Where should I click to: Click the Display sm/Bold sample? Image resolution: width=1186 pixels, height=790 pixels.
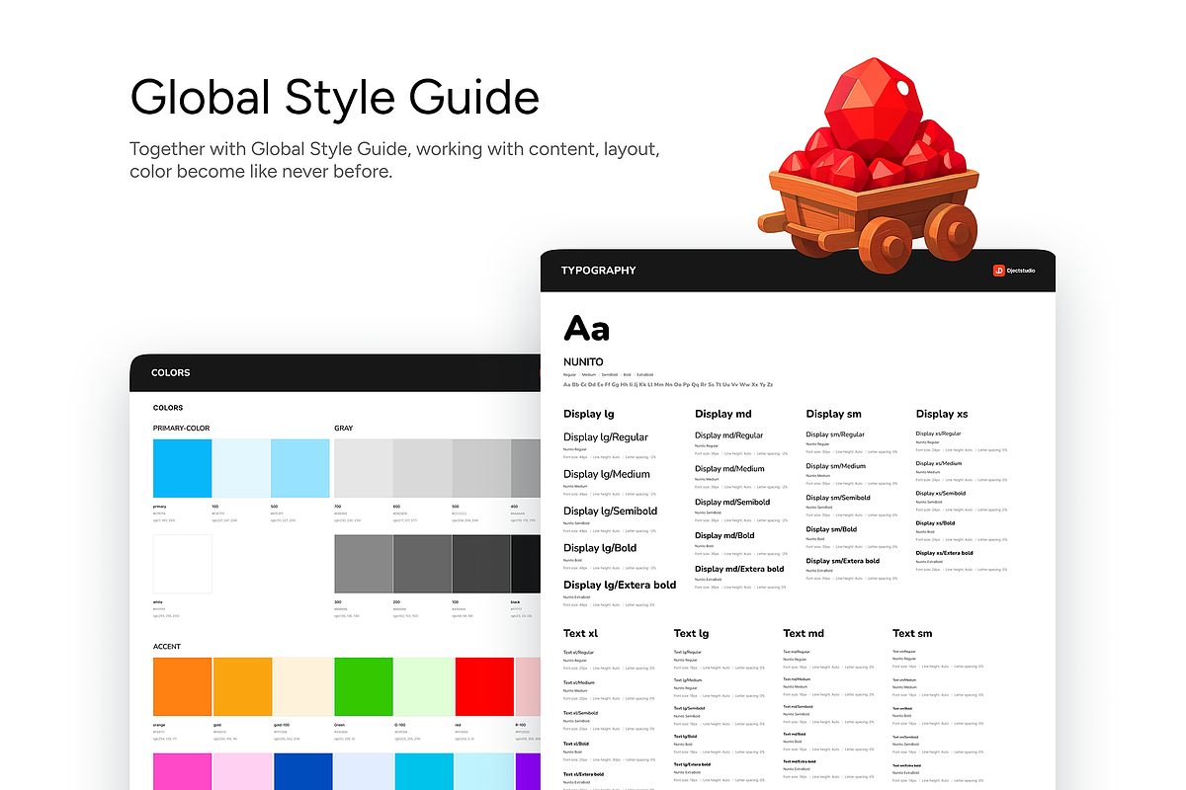click(x=831, y=529)
